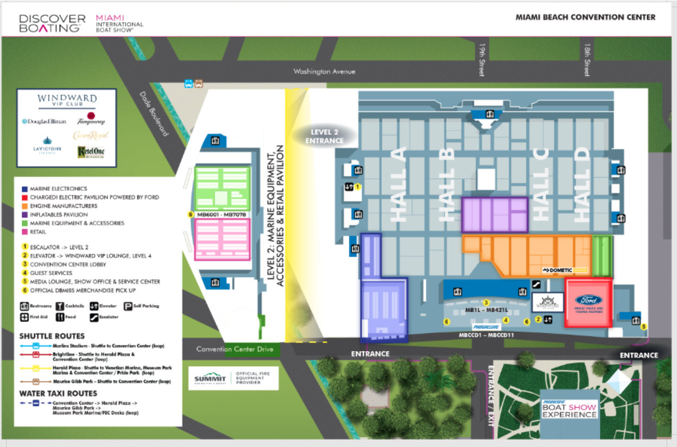Click the "MBCCD1 – MBCCD11" label
This screenshot has height=447, width=677.
[486, 335]
